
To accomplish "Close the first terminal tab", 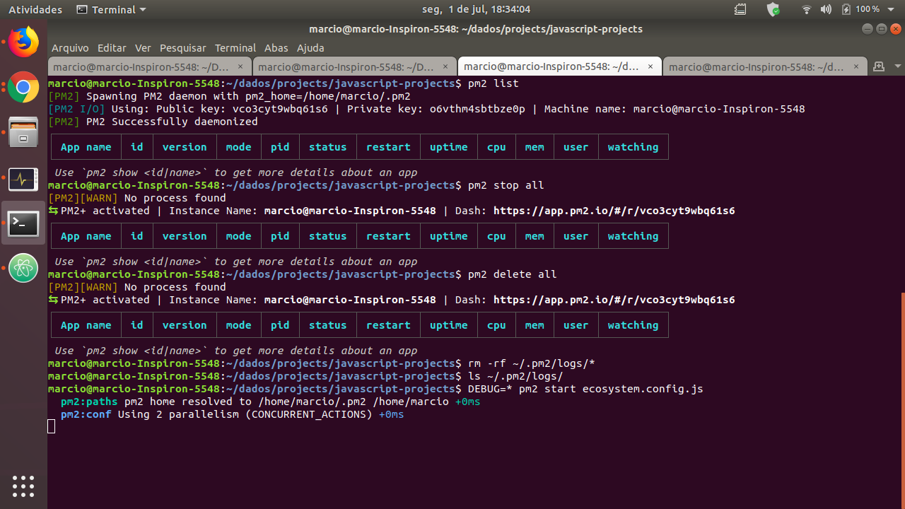I will click(240, 67).
